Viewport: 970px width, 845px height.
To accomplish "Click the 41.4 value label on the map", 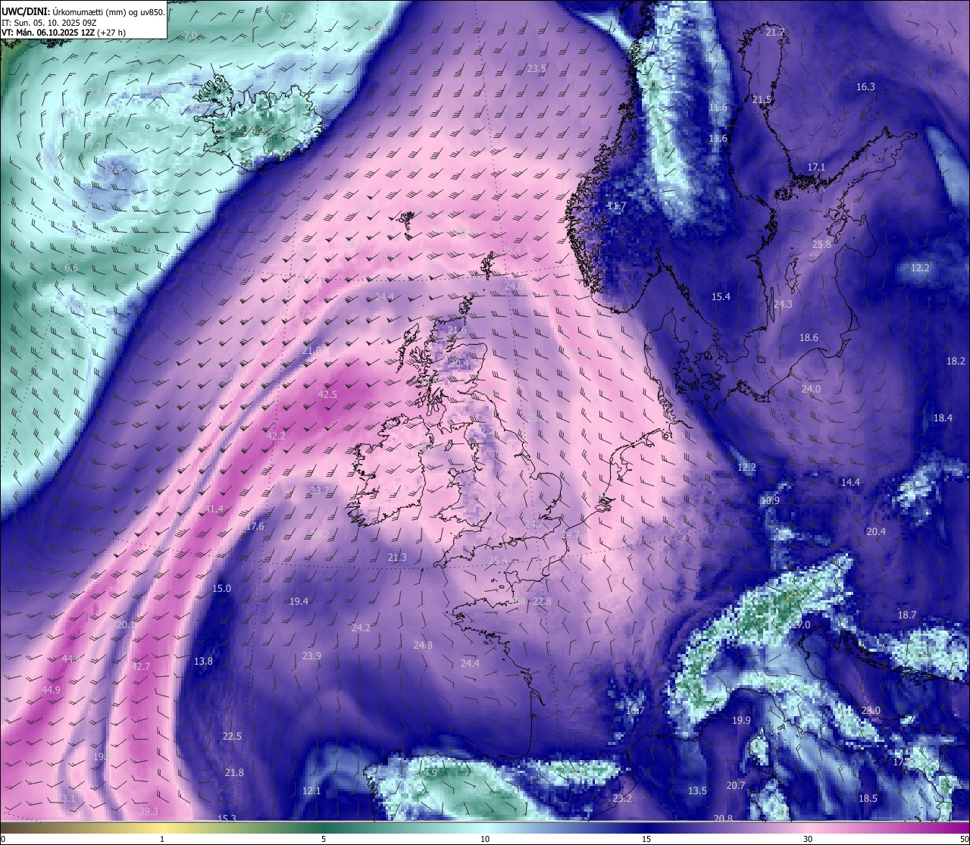I will pyautogui.click(x=214, y=509).
